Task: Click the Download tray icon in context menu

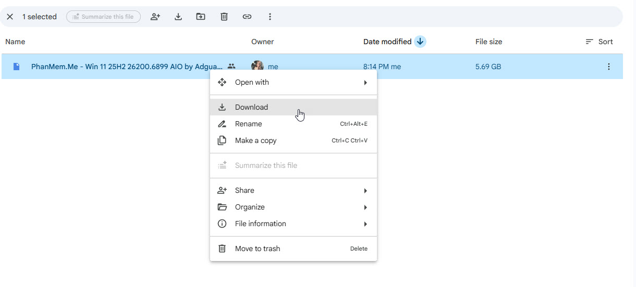Action: (222, 107)
